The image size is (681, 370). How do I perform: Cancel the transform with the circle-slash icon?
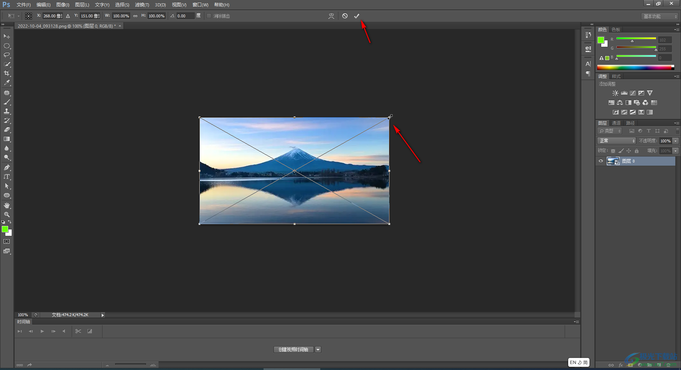(345, 16)
